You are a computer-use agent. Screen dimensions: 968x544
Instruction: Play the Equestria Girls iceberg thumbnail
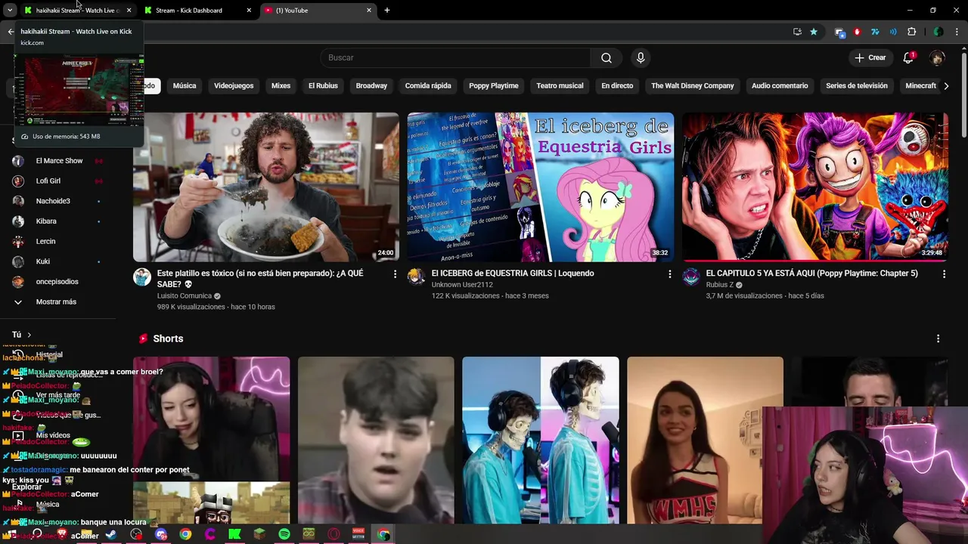[541, 187]
